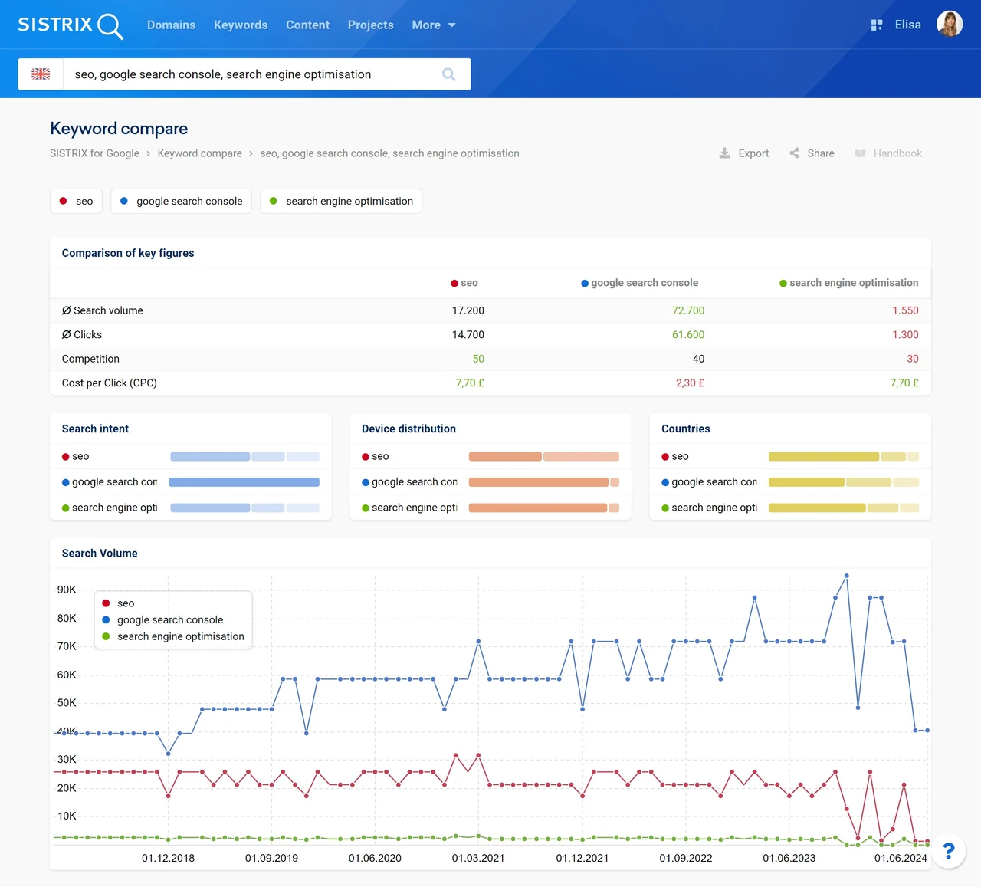The height and width of the screenshot is (887, 981).
Task: Open the UK flag country selector
Action: [41, 74]
